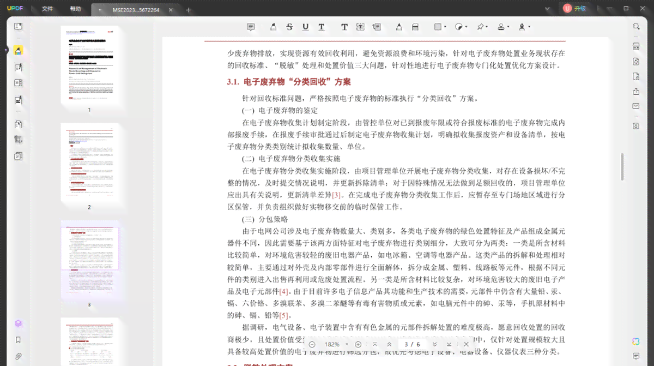Open the Convert PDF icon on right sidebar
Screen dimensions: 654x366
[x=636, y=61]
